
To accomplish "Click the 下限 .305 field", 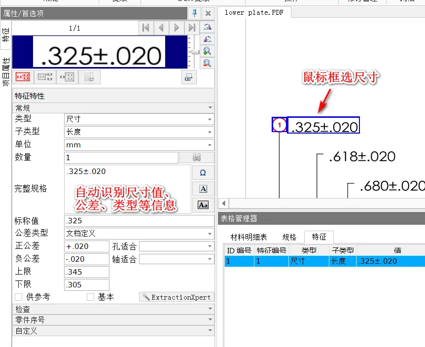I will coord(87,285).
